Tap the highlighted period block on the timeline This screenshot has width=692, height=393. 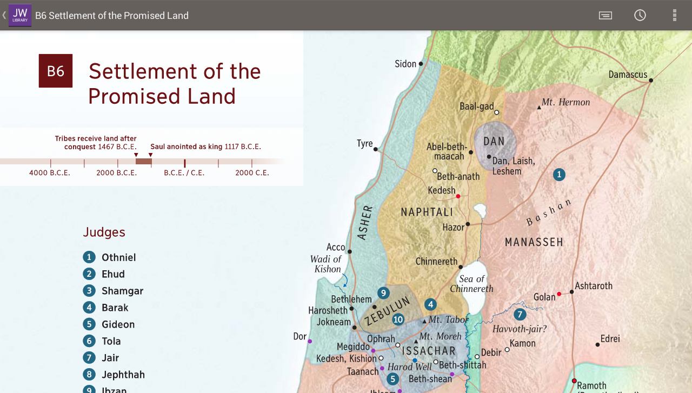tap(143, 162)
